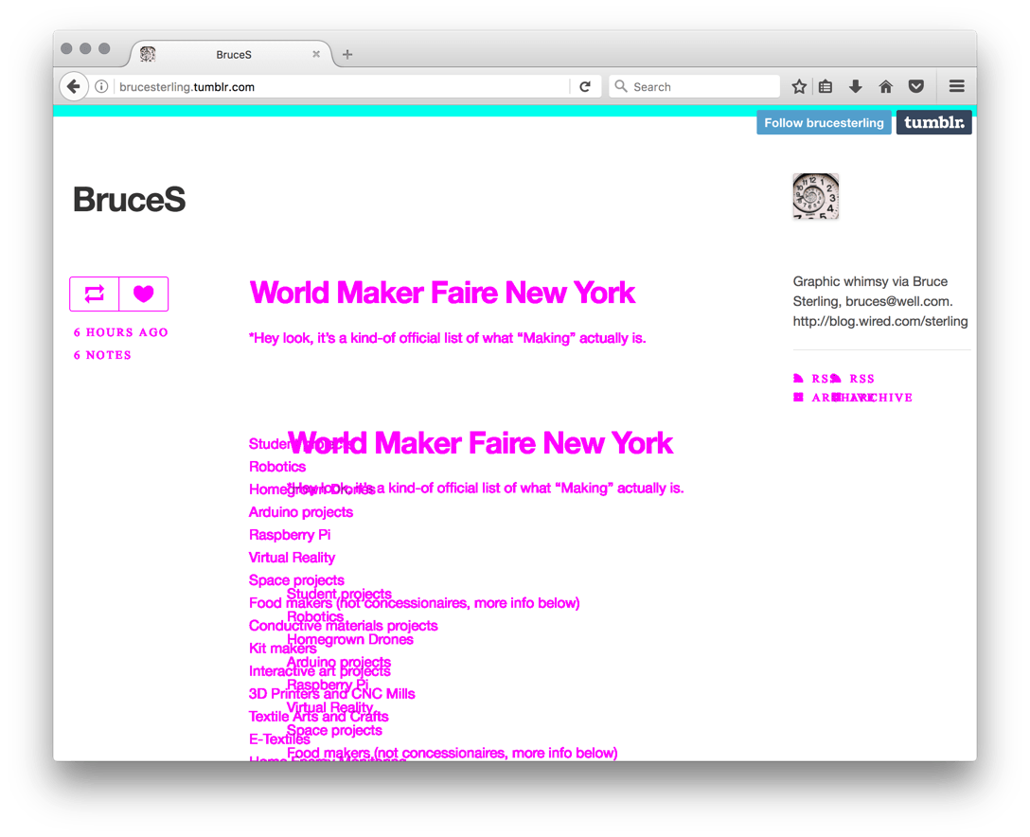Open a new tab with plus icon
1030x837 pixels.
pyautogui.click(x=347, y=55)
